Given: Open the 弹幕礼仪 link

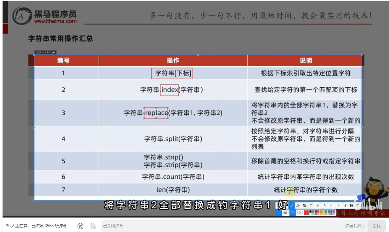Looking at the screenshot, I should coord(355,226).
